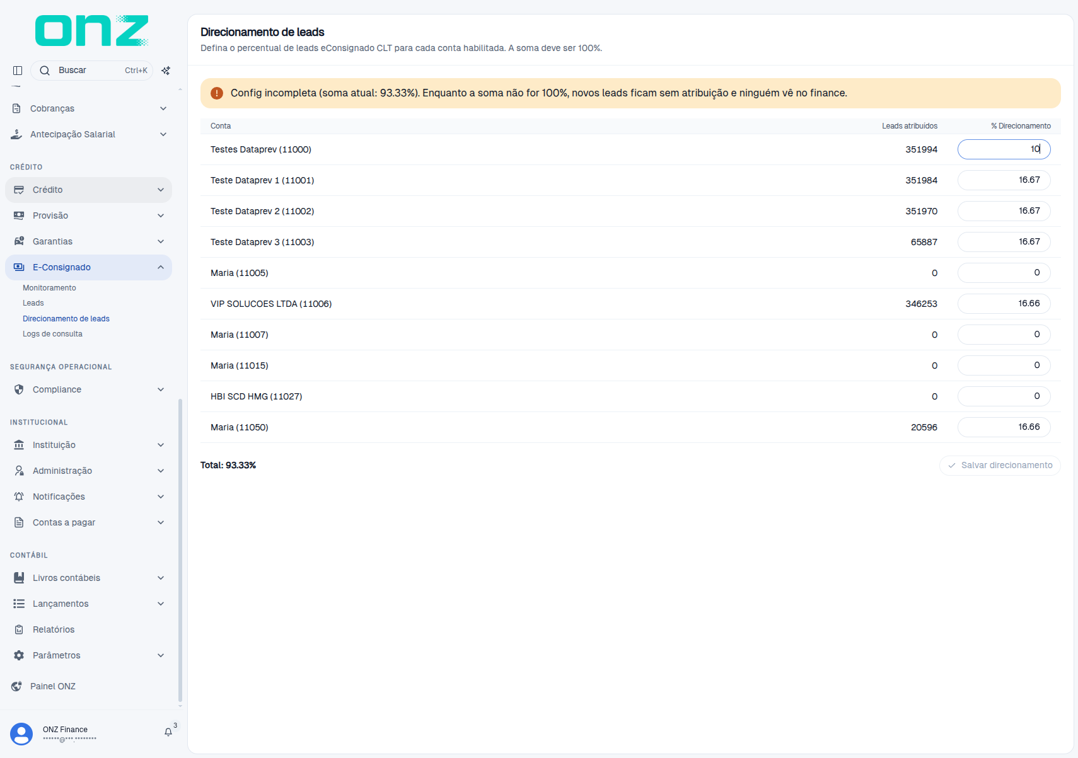
Task: Expand the Cobranças chevron
Action: (163, 108)
